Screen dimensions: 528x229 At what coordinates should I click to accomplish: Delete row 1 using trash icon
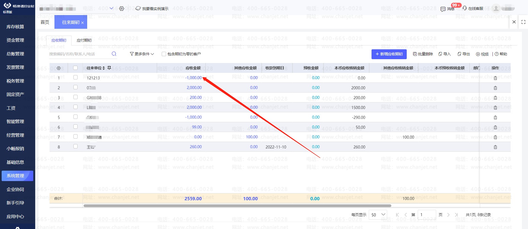coord(495,78)
